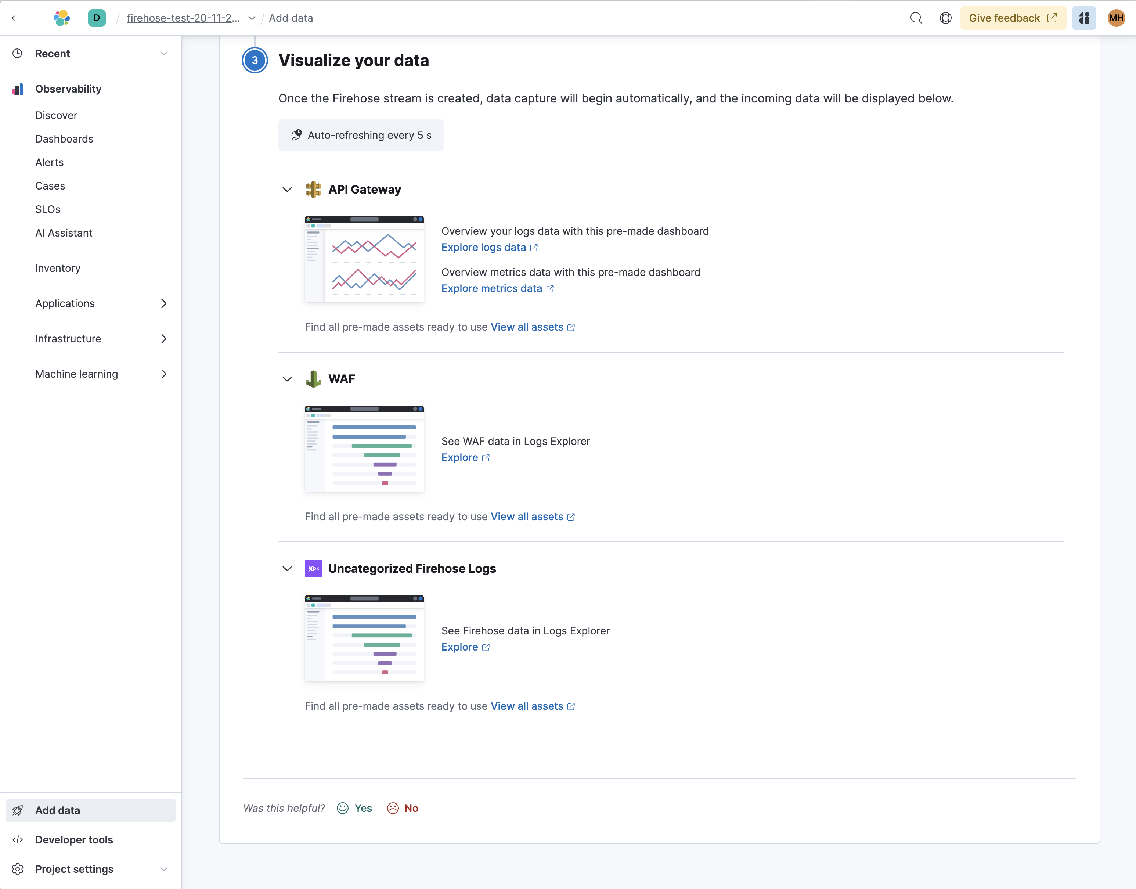This screenshot has width=1136, height=889.
Task: Open Dashboards in the sidebar
Action: click(64, 139)
